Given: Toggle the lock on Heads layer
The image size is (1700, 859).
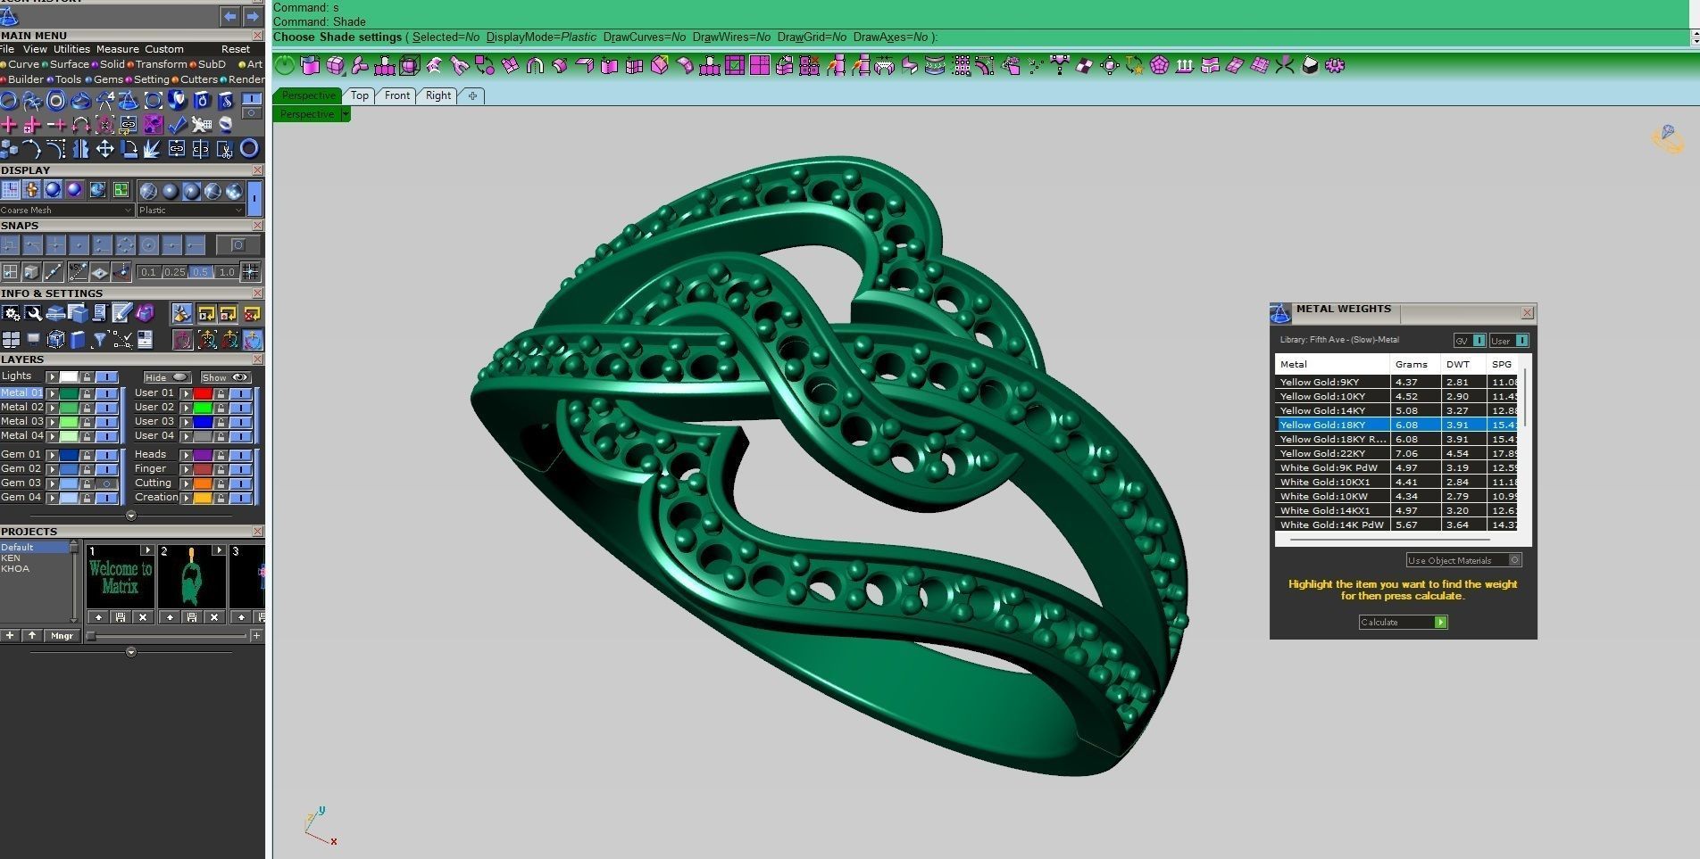Looking at the screenshot, I should coord(221,454).
